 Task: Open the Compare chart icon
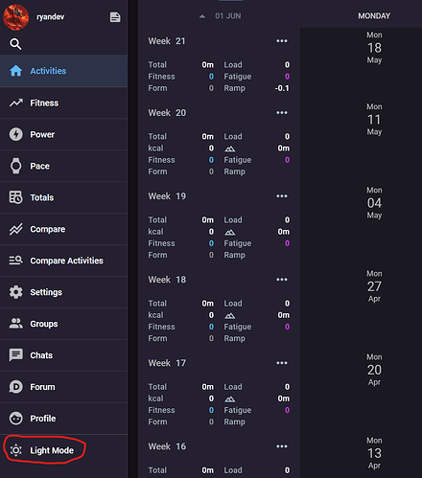[15, 229]
